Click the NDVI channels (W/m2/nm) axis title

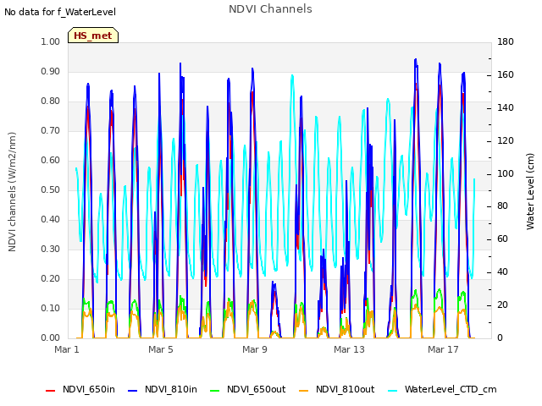[x=12, y=192]
